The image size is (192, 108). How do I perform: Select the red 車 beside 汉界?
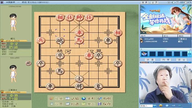pyautogui.click(x=89, y=55)
